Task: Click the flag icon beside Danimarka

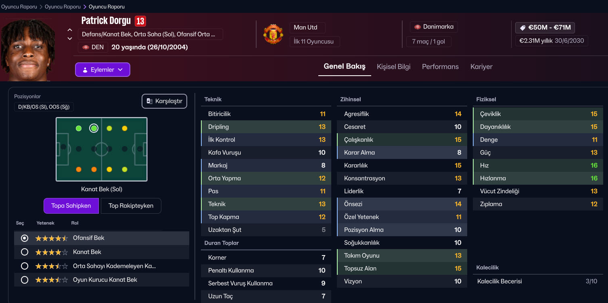Action: (418, 27)
